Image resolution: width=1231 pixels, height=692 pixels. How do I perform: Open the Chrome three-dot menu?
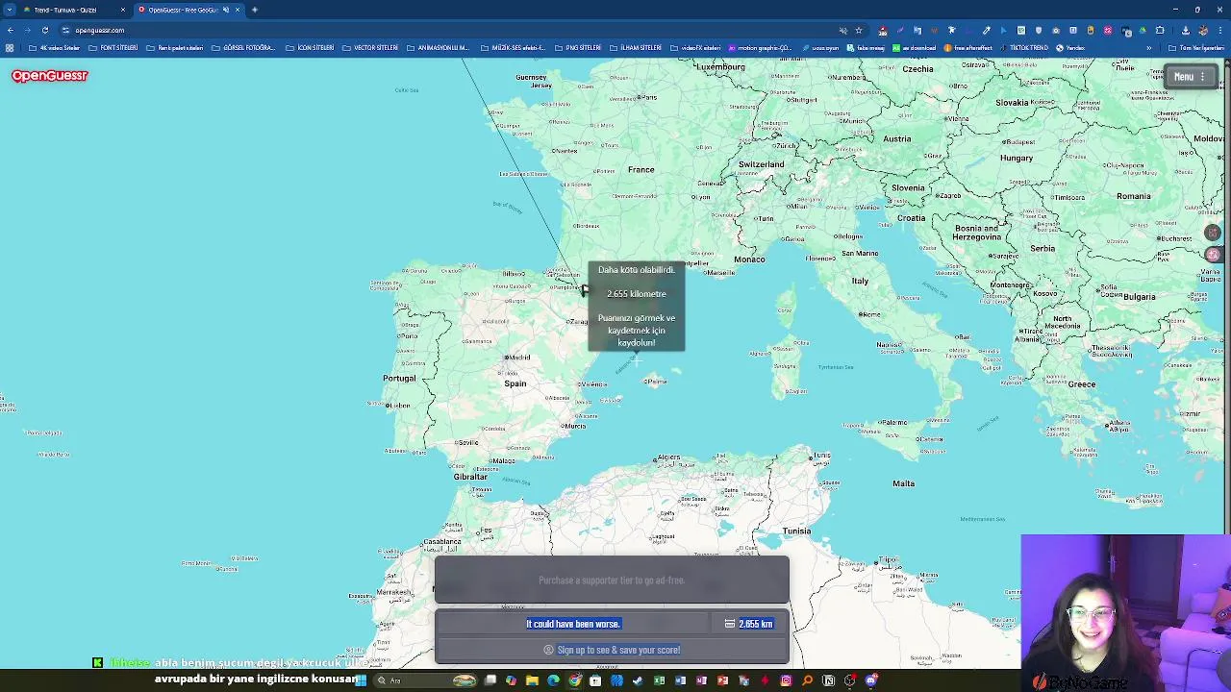pyautogui.click(x=1219, y=31)
